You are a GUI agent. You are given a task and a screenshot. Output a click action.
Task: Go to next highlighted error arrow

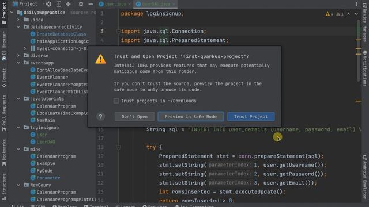(x=356, y=14)
